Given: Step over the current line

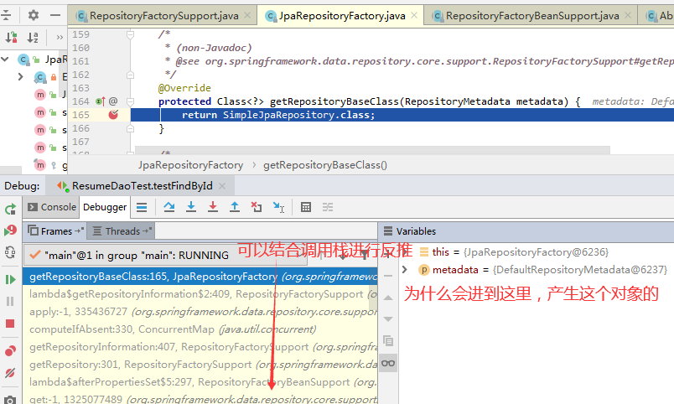Looking at the screenshot, I should (x=169, y=208).
